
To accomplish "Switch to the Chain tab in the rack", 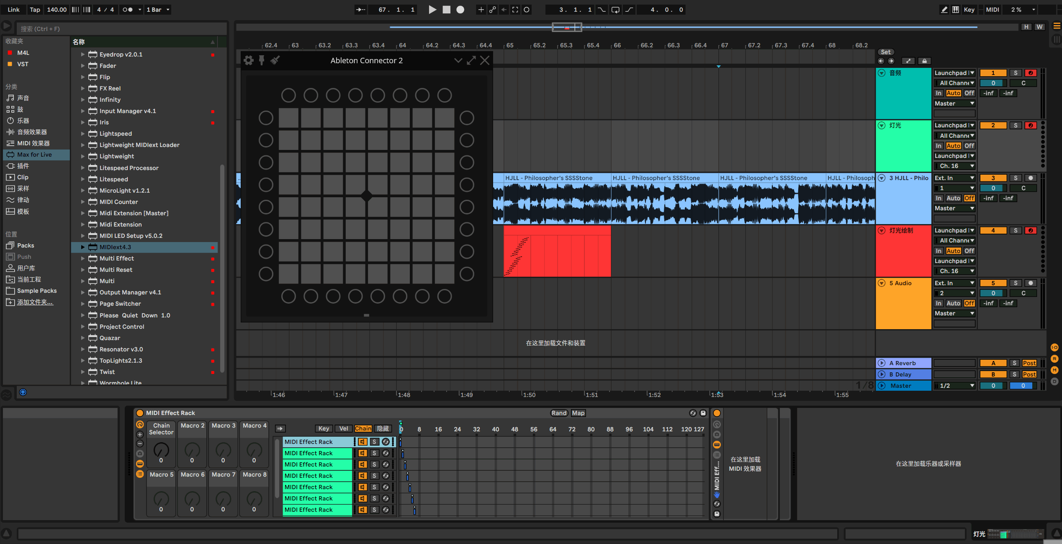I will click(363, 428).
